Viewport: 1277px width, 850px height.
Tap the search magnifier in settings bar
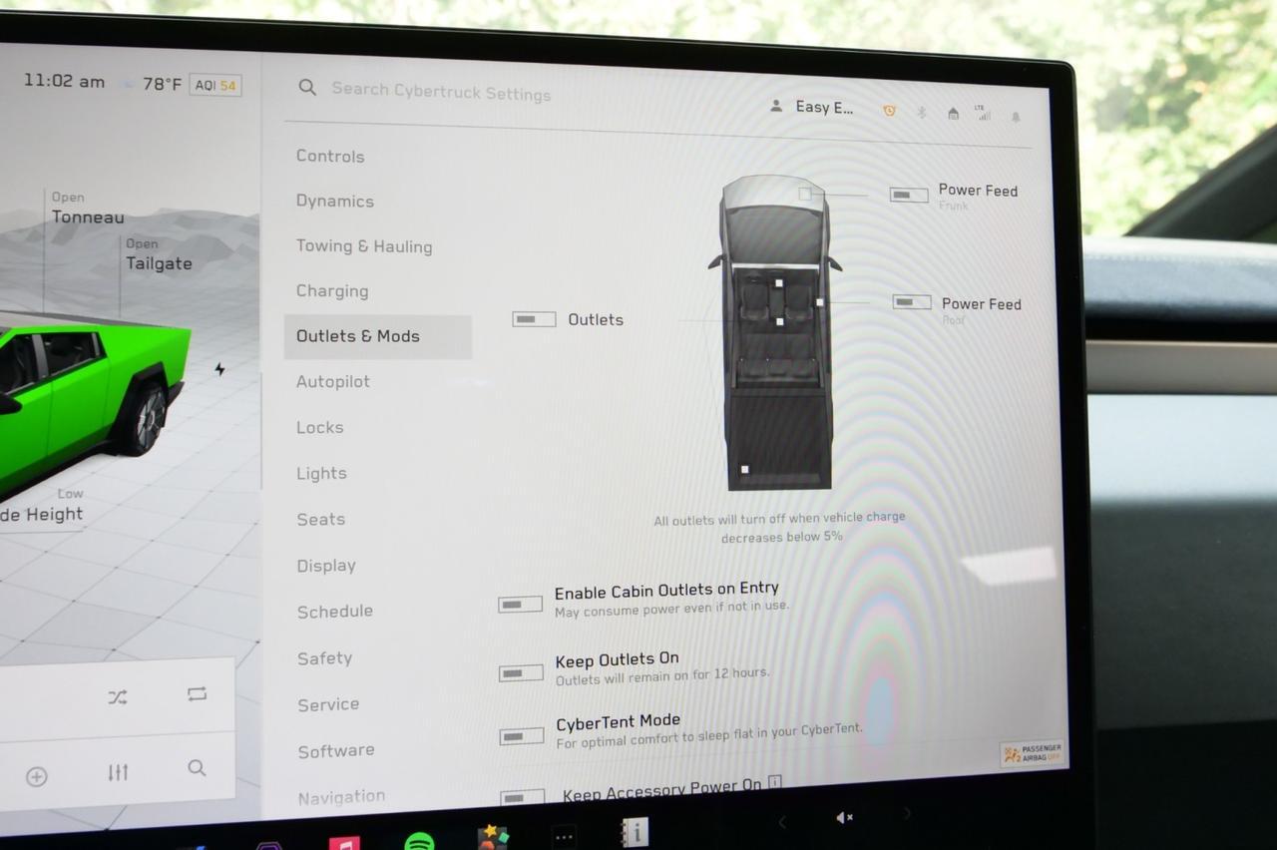307,88
